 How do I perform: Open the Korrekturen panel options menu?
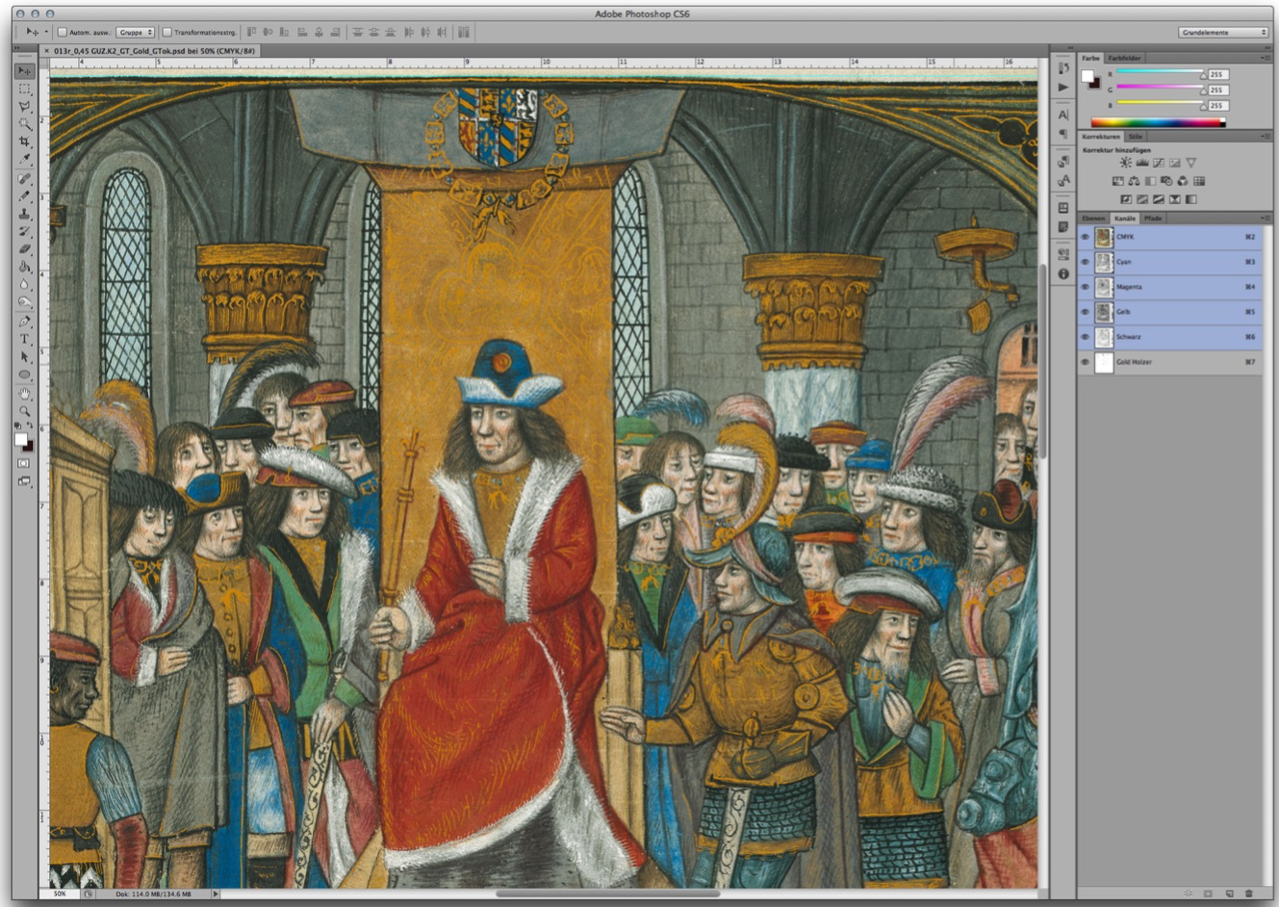[1265, 137]
